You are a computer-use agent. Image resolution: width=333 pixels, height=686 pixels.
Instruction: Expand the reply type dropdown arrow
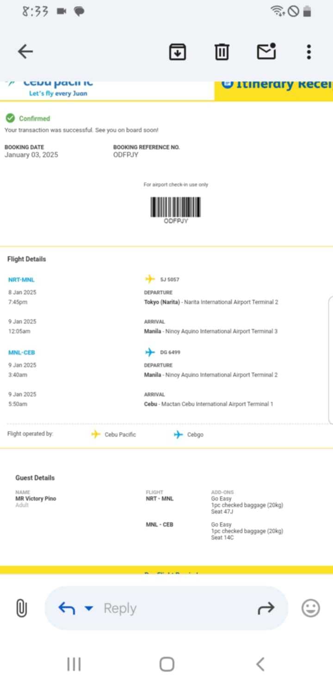(89, 608)
